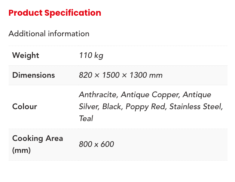This screenshot has height=182, width=235.
Task: Select the 110 kg weight value
Action: [91, 55]
